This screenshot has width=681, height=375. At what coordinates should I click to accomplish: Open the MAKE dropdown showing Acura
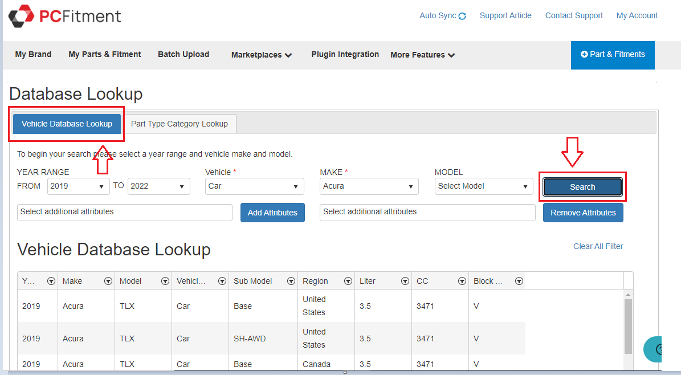click(369, 186)
